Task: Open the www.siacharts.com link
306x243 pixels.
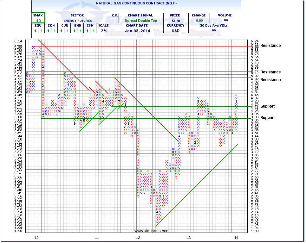Action: coord(152,231)
